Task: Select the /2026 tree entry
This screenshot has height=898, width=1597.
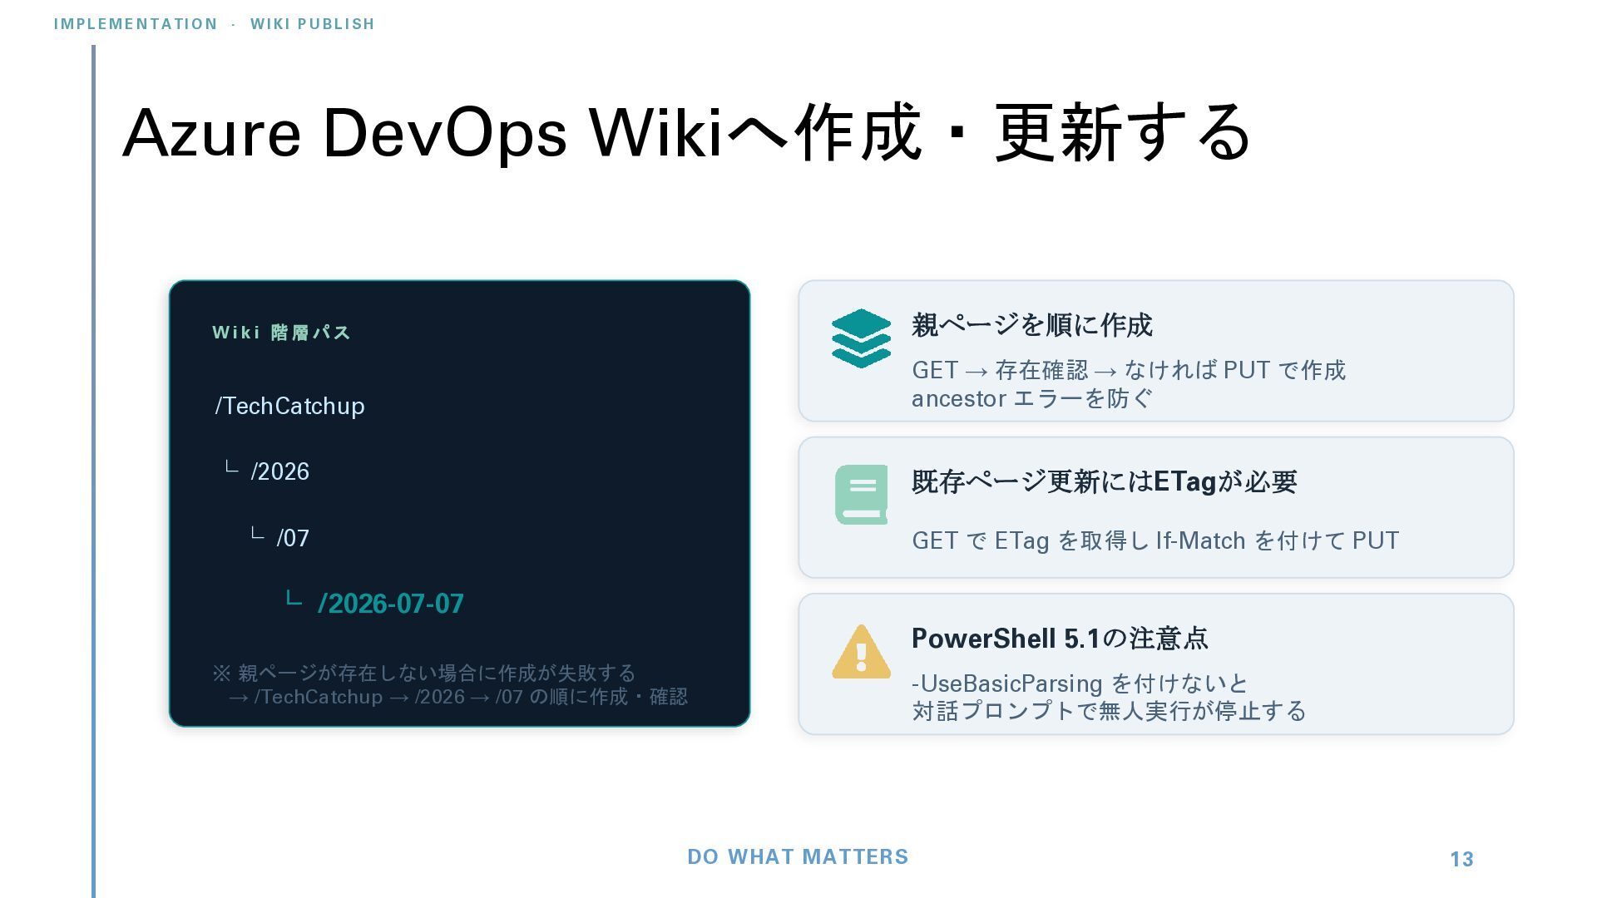Action: (279, 471)
